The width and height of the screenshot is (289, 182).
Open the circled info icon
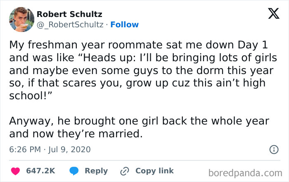click(273, 149)
